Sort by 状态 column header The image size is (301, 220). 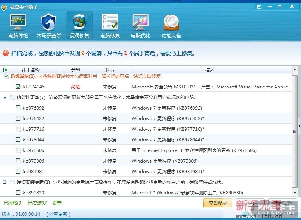click(x=110, y=70)
